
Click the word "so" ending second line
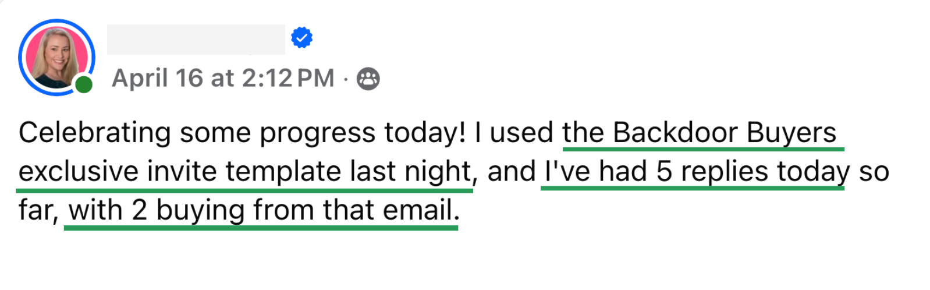click(874, 172)
